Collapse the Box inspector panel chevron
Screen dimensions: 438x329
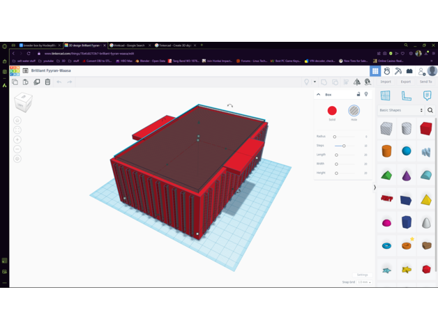(319, 94)
